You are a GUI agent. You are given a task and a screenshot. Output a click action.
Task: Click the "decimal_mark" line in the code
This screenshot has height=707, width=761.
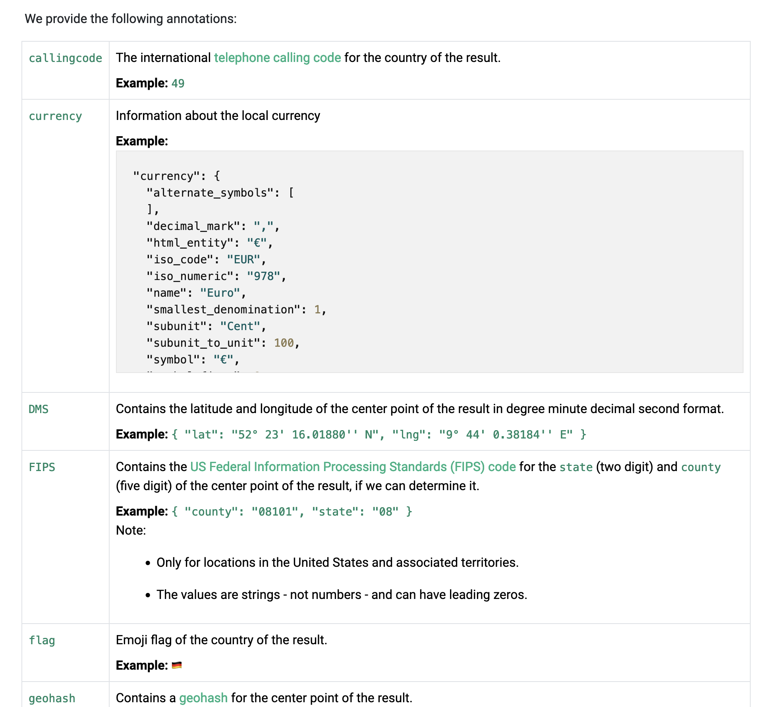pyautogui.click(x=213, y=226)
